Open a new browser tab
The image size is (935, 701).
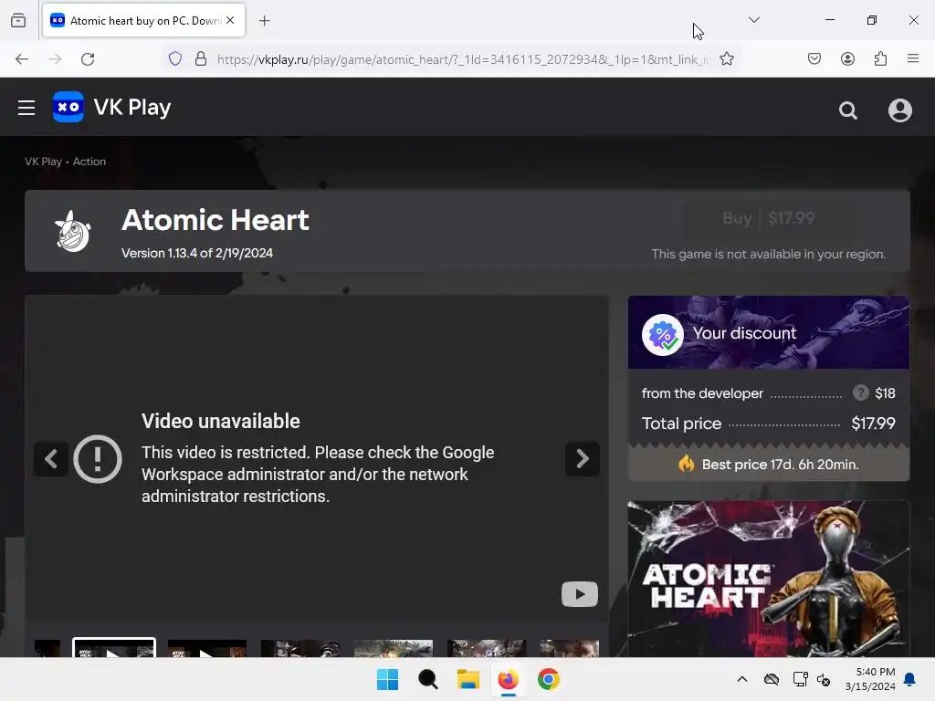tap(264, 21)
